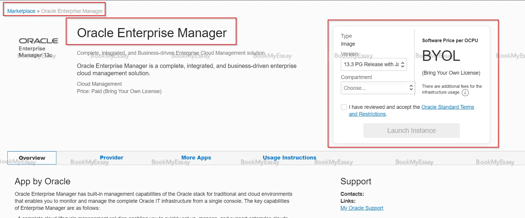The width and height of the screenshot is (525, 218).
Task: Click the large BYOL price text
Action: (441, 56)
